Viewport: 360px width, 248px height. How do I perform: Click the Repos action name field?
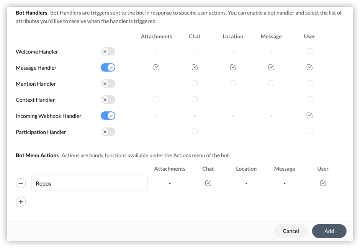click(90, 183)
